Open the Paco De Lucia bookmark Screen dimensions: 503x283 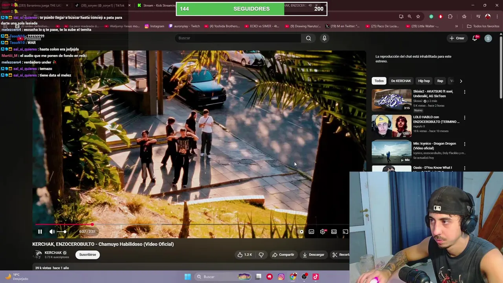pos(382,26)
